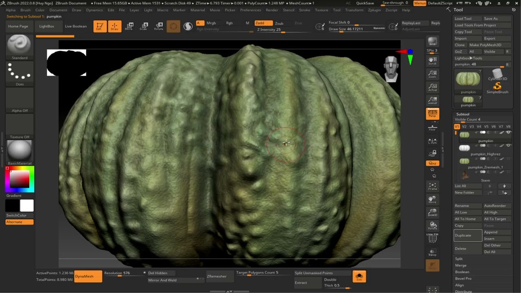Toggle Zsub mode

tap(279, 23)
